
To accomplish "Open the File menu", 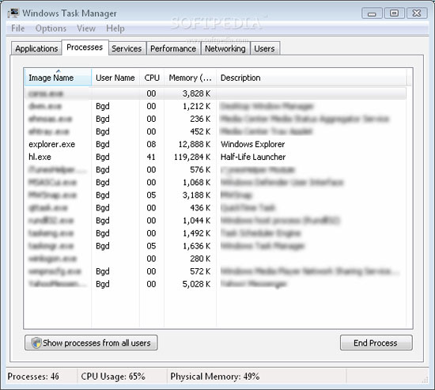I will point(17,28).
